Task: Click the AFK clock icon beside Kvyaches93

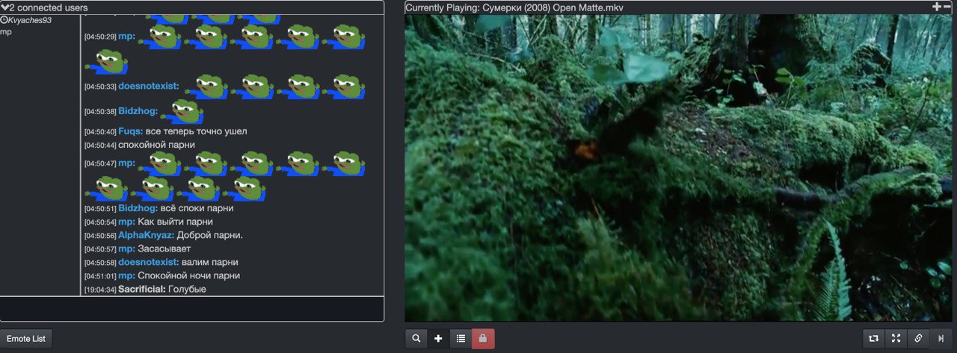Action: [x=4, y=20]
